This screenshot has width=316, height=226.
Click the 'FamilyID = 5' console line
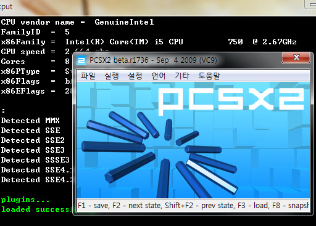click(35, 32)
